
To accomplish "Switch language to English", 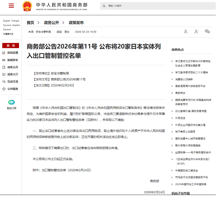I will (x=7, y=21).
